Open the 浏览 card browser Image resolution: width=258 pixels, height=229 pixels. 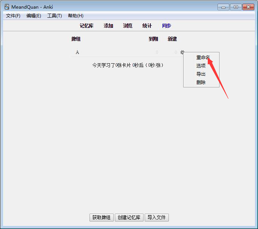[x=128, y=26]
